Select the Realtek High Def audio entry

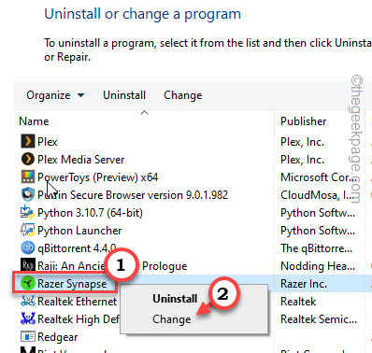79,319
